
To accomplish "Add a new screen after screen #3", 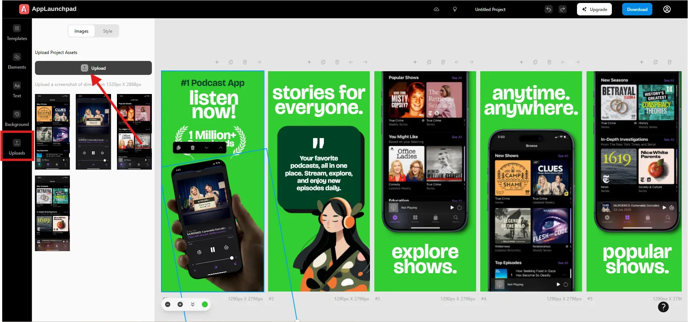I will 415,62.
